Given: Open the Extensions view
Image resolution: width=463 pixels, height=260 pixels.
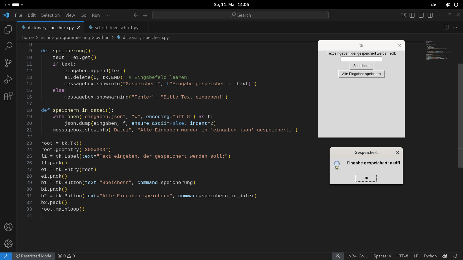Looking at the screenshot, I should tap(8, 96).
